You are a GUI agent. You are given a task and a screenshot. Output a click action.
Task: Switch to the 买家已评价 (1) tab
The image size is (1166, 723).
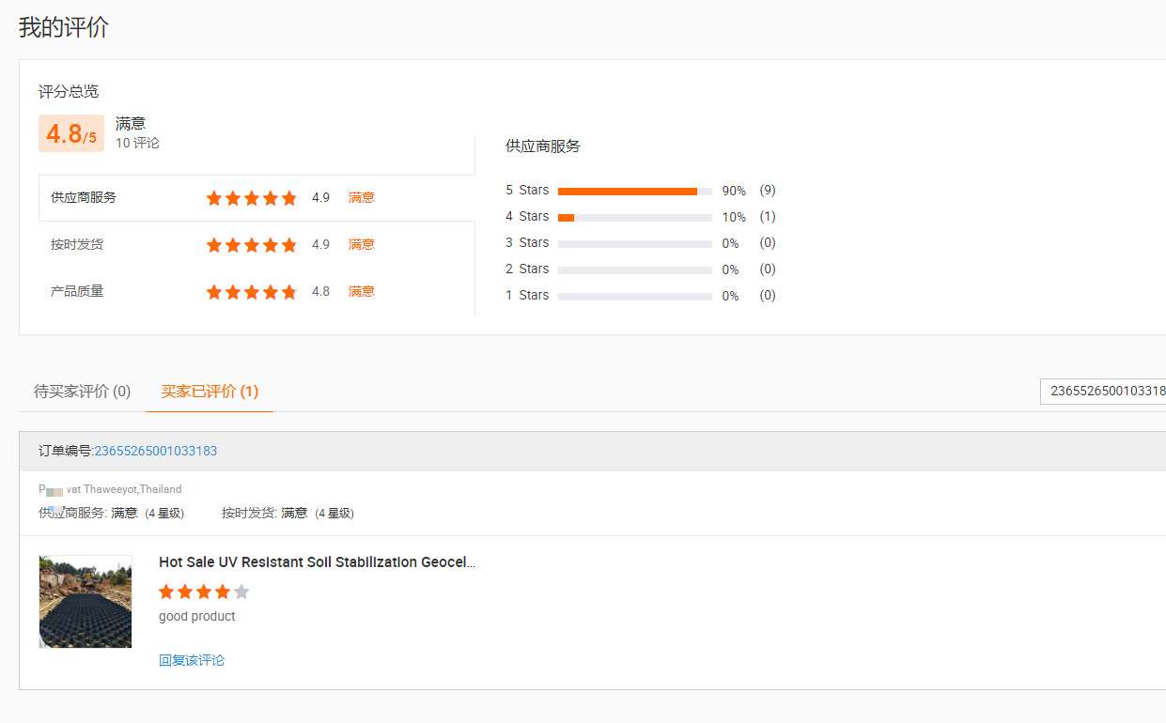point(210,392)
